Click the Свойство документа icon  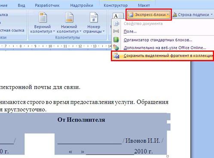[x=116, y=24]
